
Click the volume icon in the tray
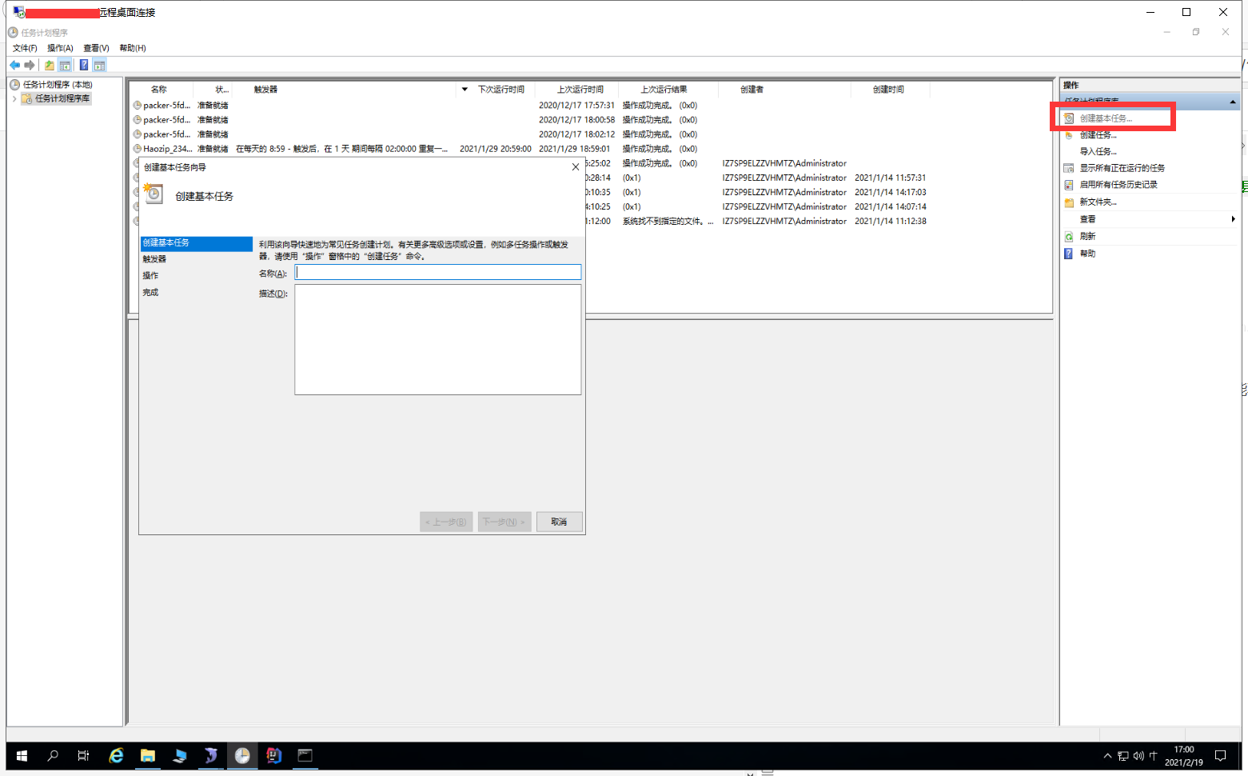coord(1138,756)
